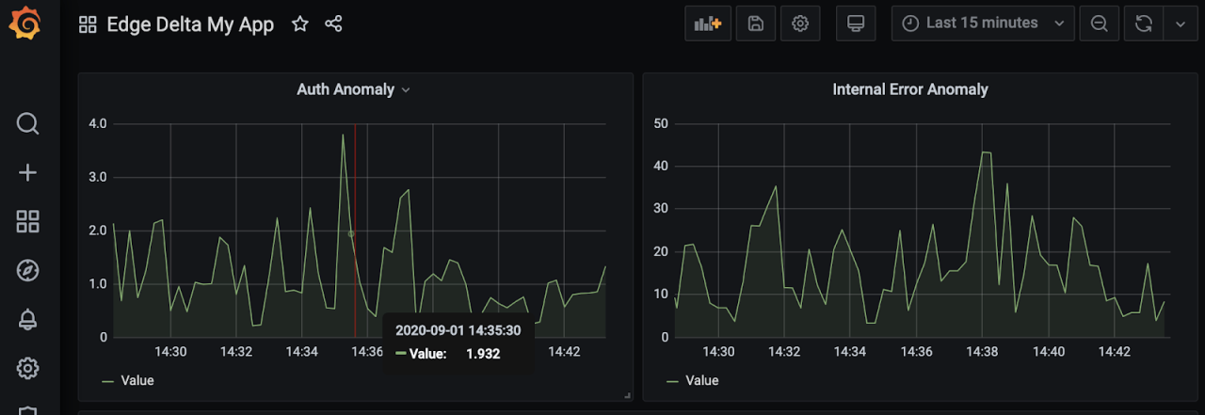
Task: Expand the refresh interval dropdown
Action: pos(1181,24)
